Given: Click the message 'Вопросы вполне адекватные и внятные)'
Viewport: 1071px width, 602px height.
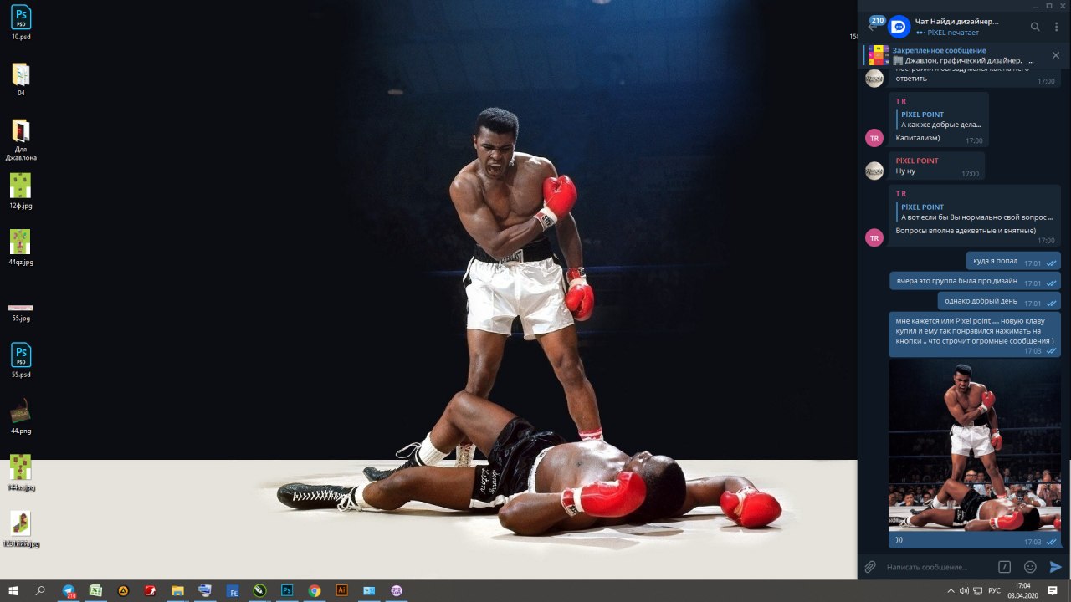Looking at the screenshot, I should 966,230.
